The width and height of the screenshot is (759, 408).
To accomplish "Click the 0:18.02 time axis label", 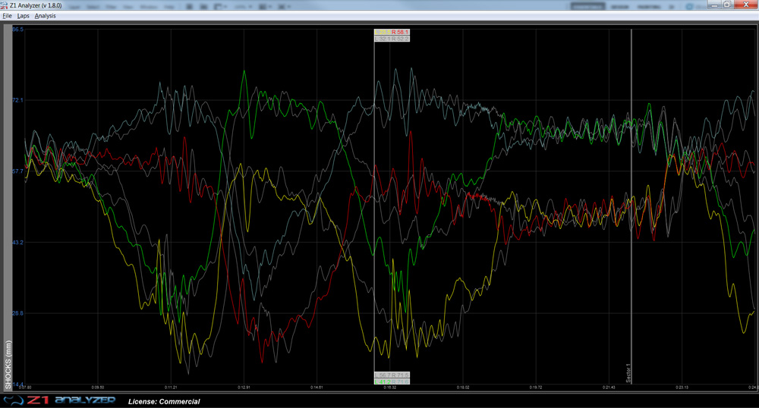I will (463, 388).
